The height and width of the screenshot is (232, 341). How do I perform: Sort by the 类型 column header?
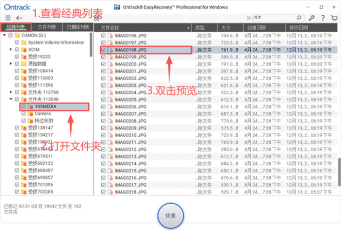tap(204, 27)
